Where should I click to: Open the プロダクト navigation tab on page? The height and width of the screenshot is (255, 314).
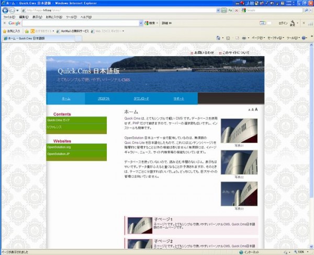click(104, 99)
